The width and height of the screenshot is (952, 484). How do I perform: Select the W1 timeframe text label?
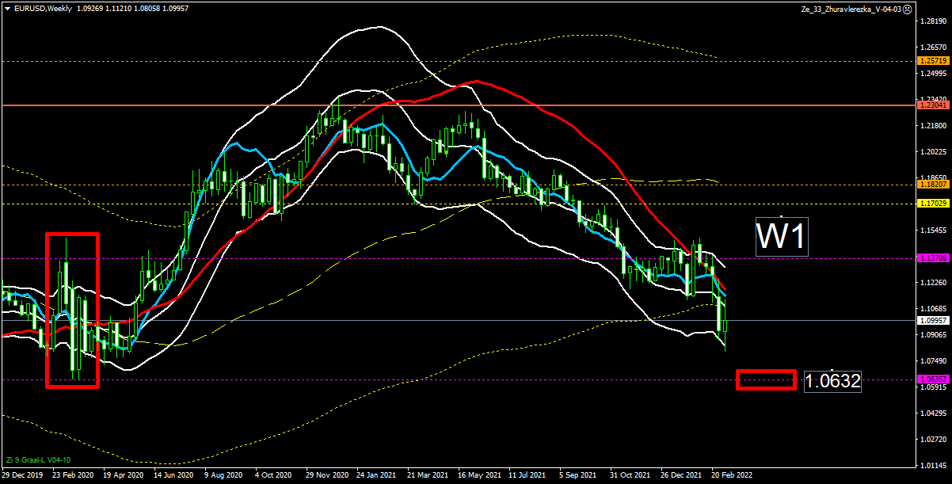[782, 237]
